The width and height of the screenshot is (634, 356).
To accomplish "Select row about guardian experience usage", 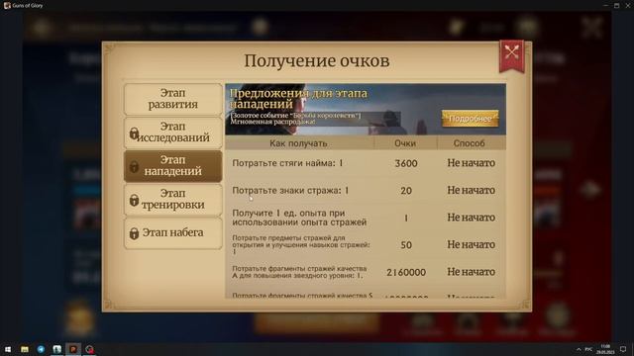I will pos(366,218).
